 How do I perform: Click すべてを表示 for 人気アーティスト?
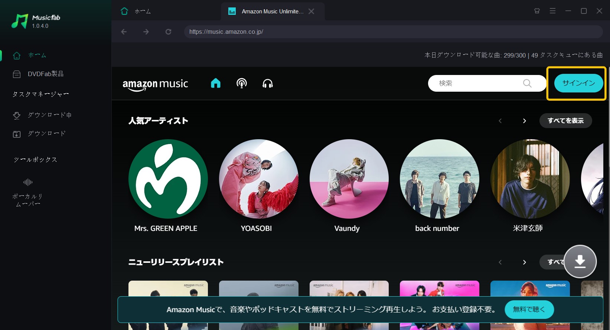[x=565, y=121]
